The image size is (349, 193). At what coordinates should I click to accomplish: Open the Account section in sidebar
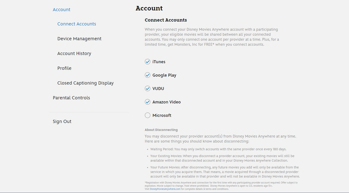(62, 10)
